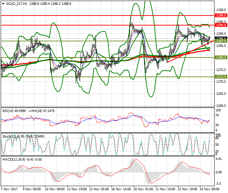
Task: Select the red 1294.0 price tag
Action: click(x=220, y=25)
